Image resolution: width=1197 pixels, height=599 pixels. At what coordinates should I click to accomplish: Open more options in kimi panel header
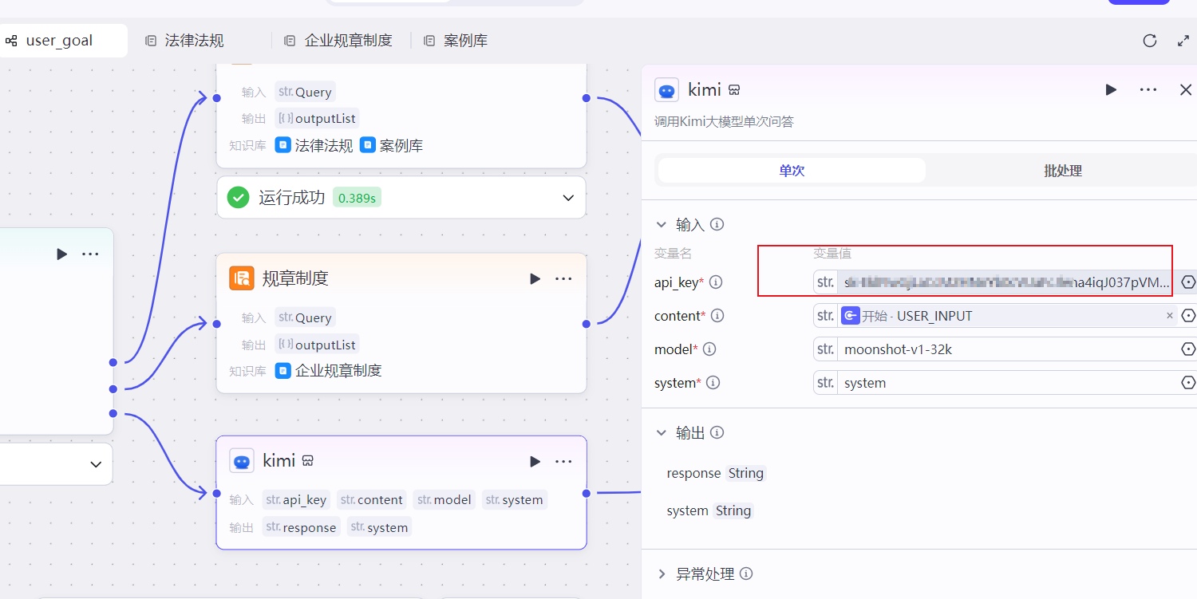pos(1148,90)
